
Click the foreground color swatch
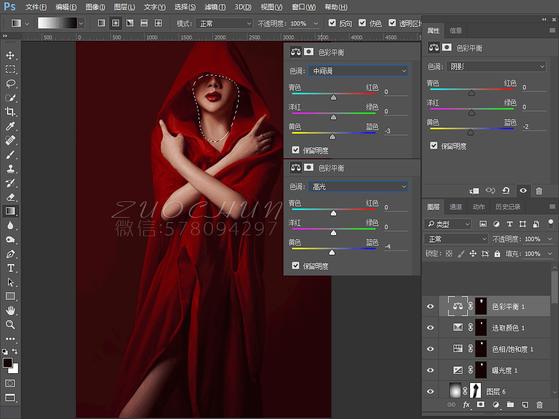point(8,363)
